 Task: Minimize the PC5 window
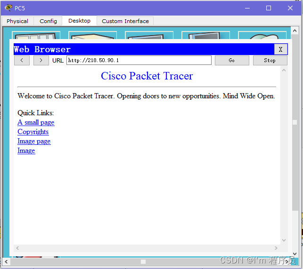pos(247,8)
